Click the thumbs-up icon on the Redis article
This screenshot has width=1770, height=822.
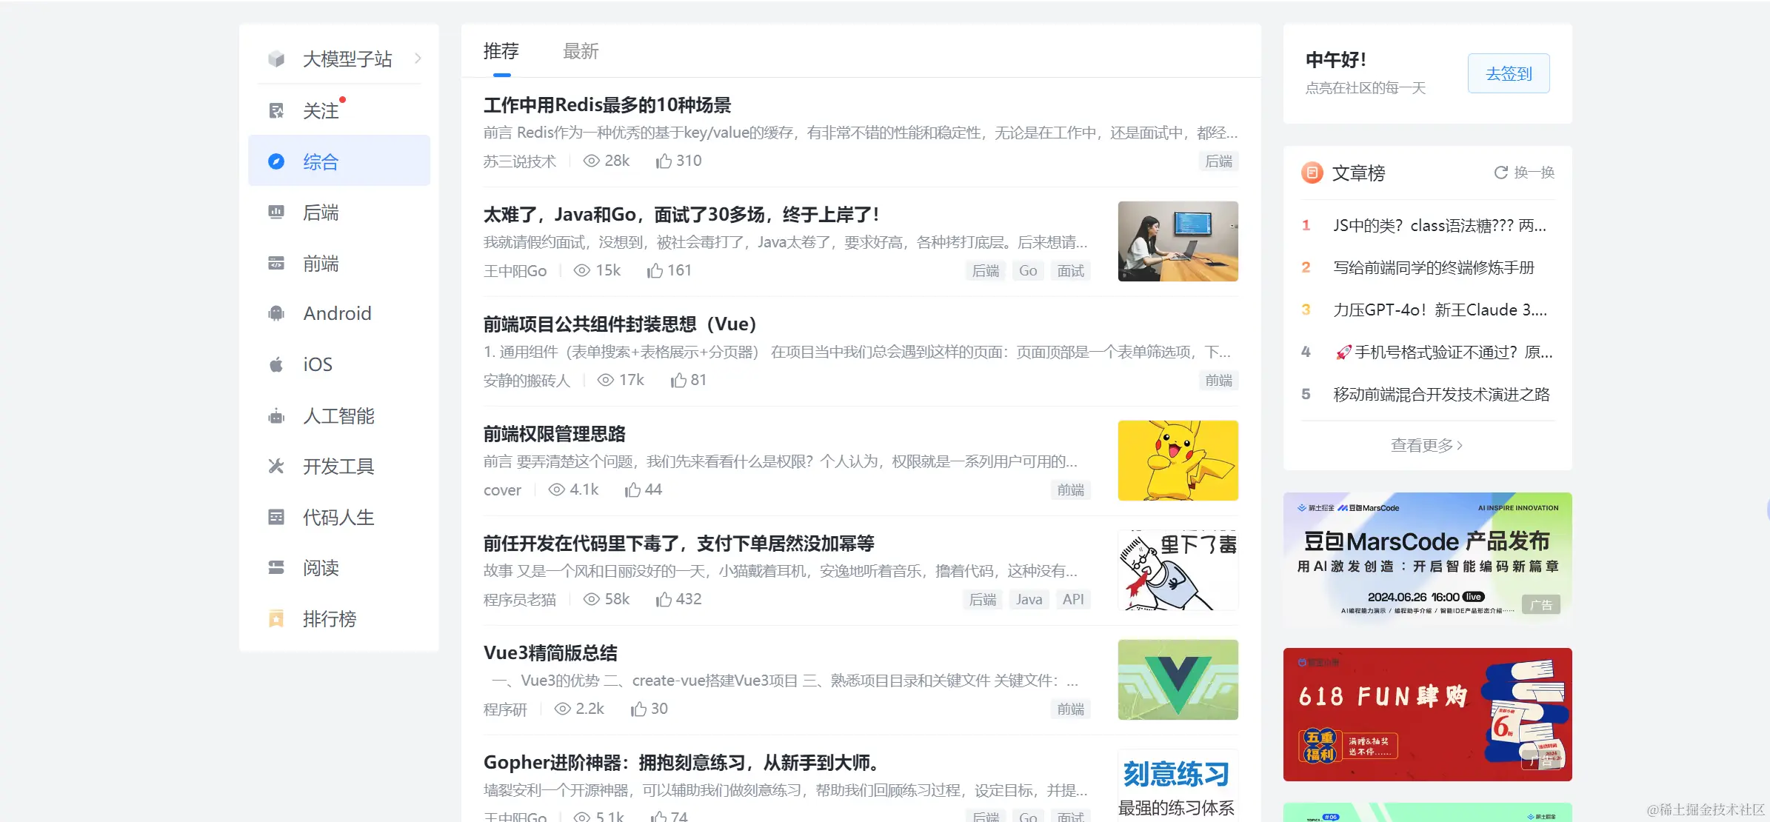coord(664,161)
